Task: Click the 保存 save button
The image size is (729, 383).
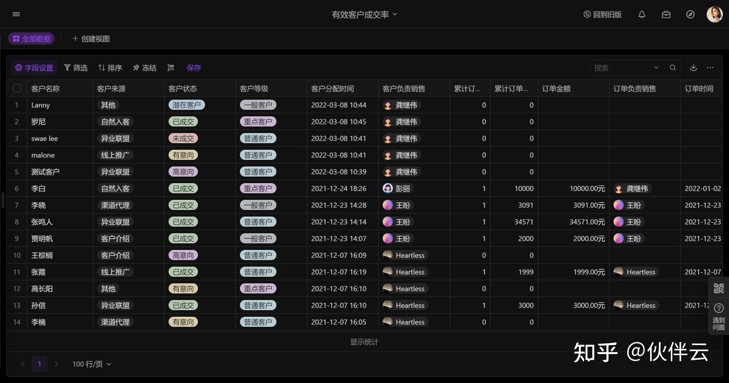Action: [x=194, y=68]
